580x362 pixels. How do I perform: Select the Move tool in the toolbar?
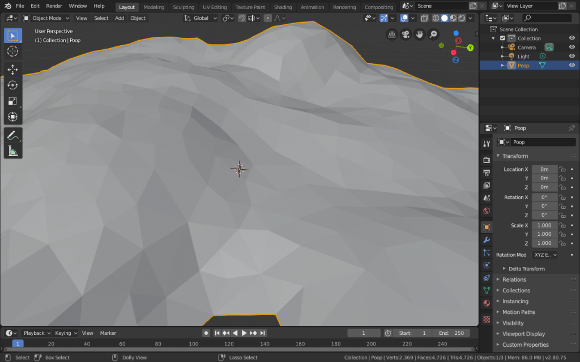13,69
